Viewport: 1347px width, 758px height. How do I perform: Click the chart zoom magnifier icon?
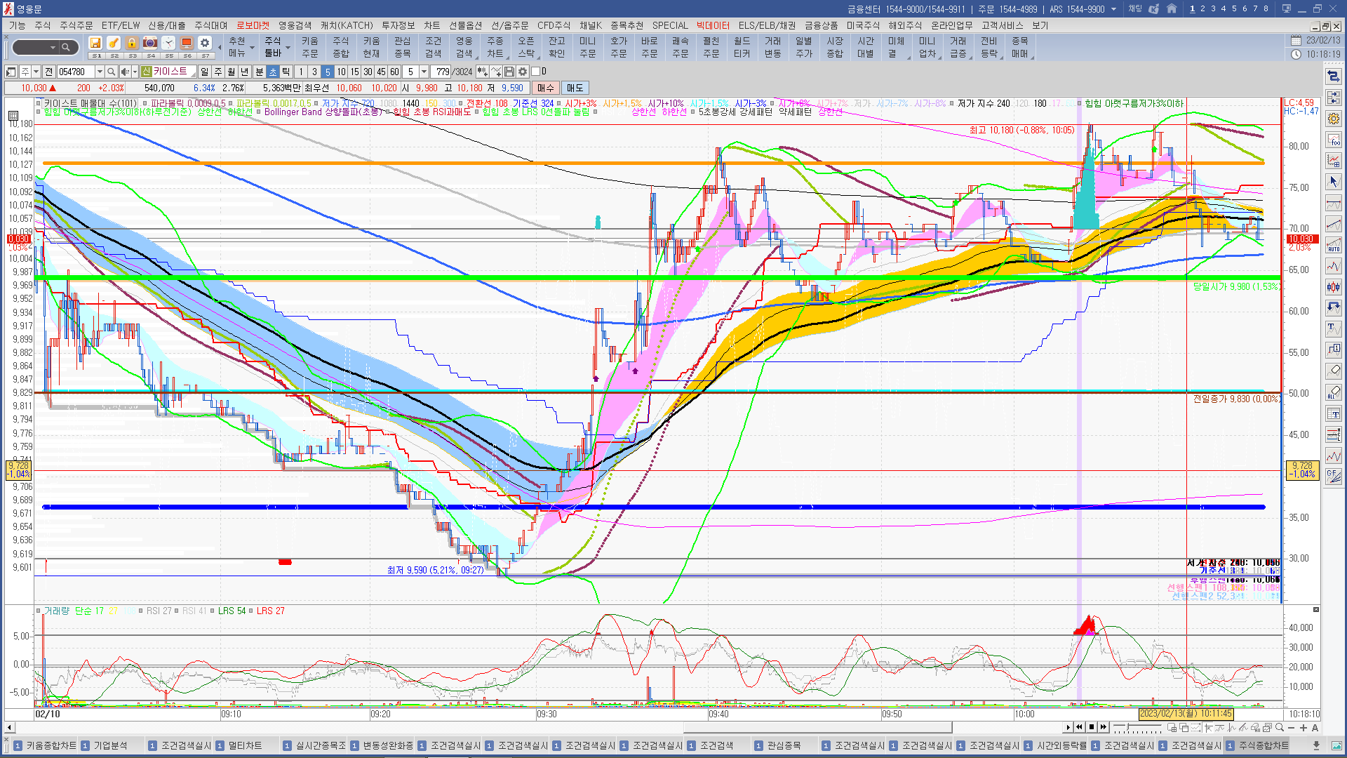pyautogui.click(x=1280, y=728)
